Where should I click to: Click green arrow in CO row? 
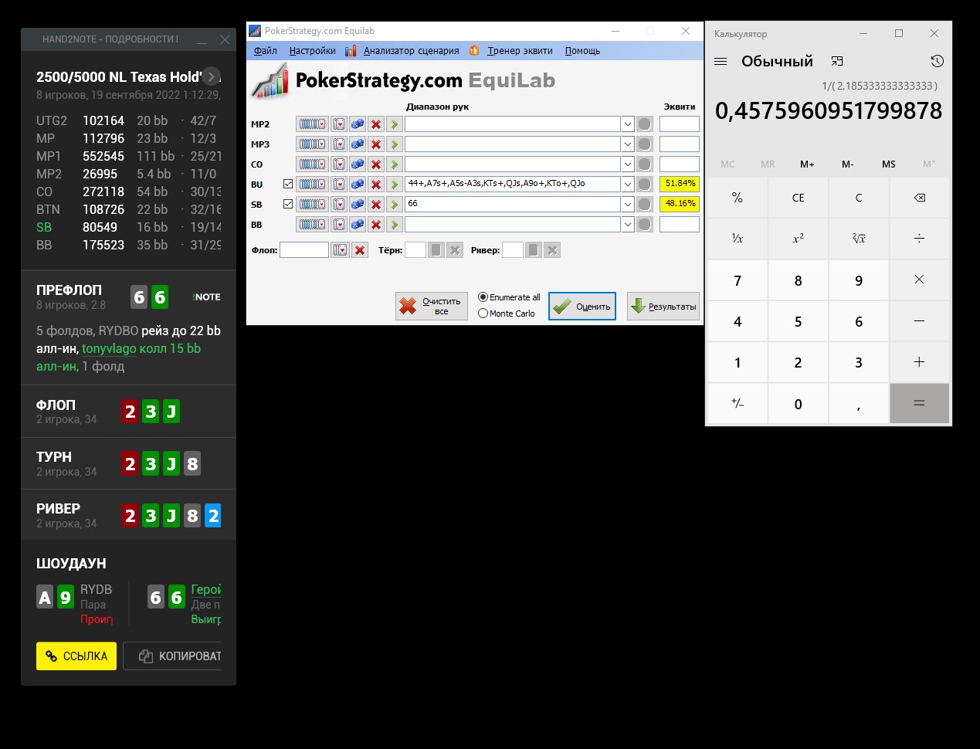point(395,164)
